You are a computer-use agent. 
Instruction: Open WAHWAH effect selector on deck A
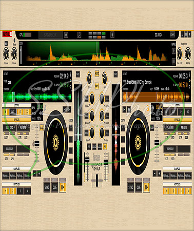coord(9,149)
